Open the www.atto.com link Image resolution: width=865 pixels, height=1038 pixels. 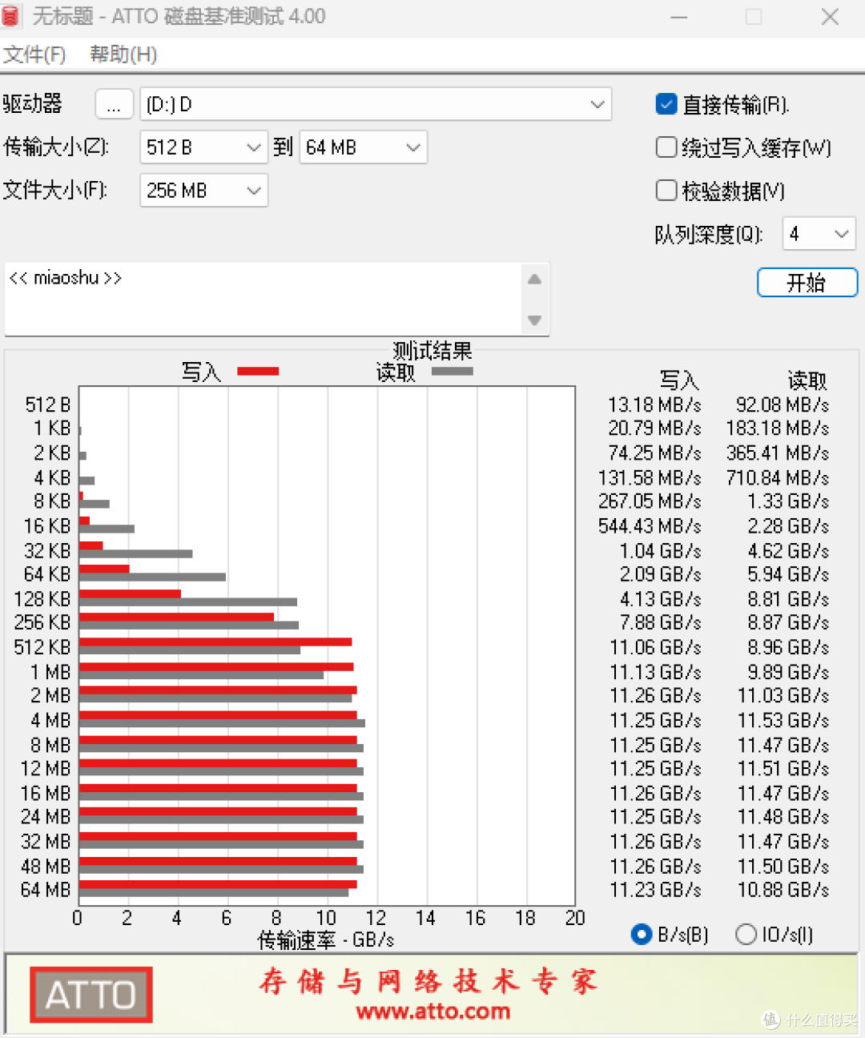click(433, 1012)
